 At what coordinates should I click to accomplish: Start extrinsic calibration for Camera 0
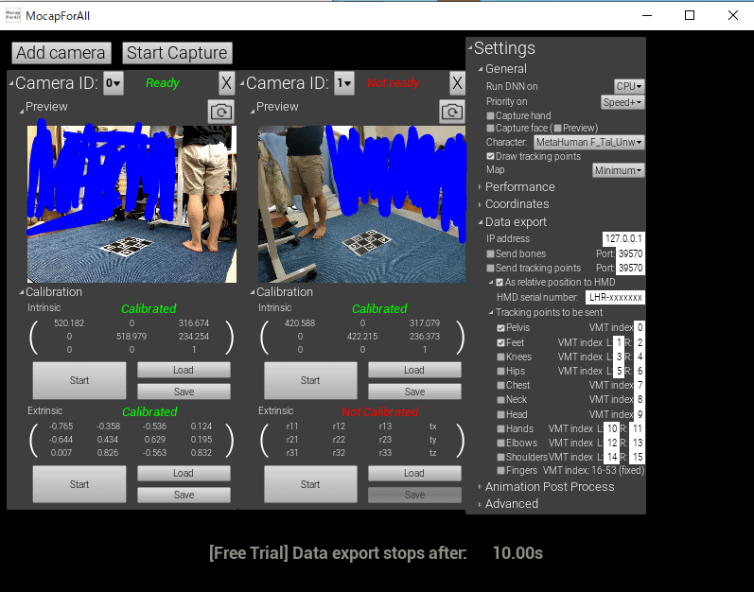(79, 484)
